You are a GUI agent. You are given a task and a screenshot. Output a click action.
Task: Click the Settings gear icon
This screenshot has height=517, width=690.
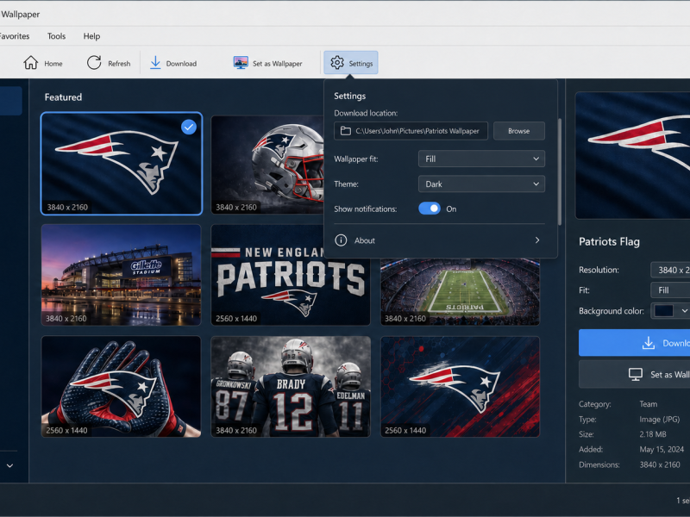337,63
